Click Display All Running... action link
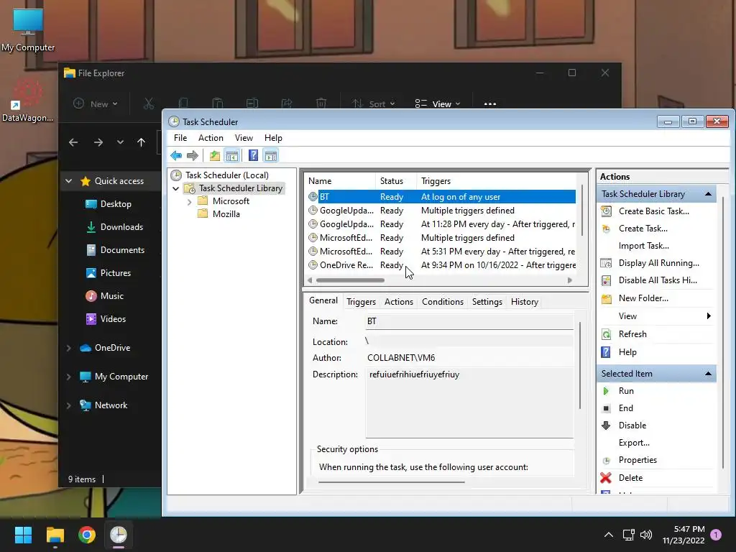This screenshot has width=736, height=552. (658, 263)
